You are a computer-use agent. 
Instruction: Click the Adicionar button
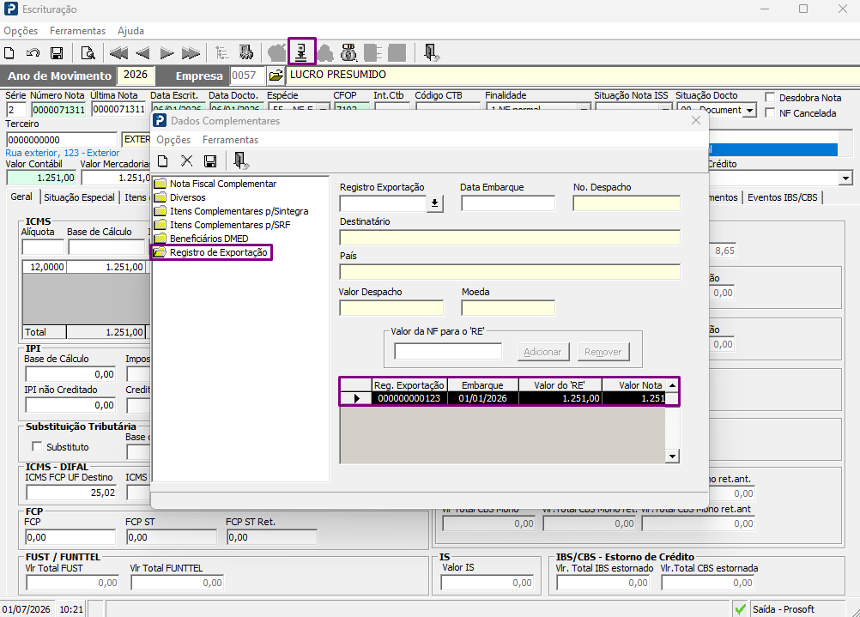click(x=542, y=352)
